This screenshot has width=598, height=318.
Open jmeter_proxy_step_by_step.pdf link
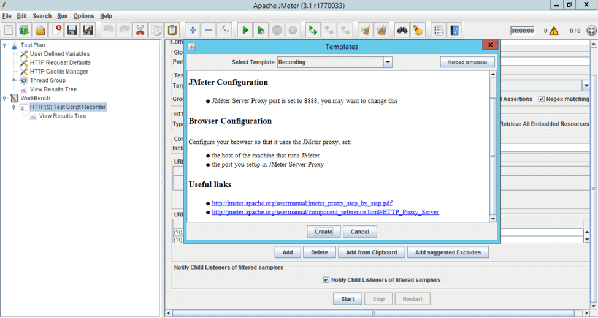302,203
